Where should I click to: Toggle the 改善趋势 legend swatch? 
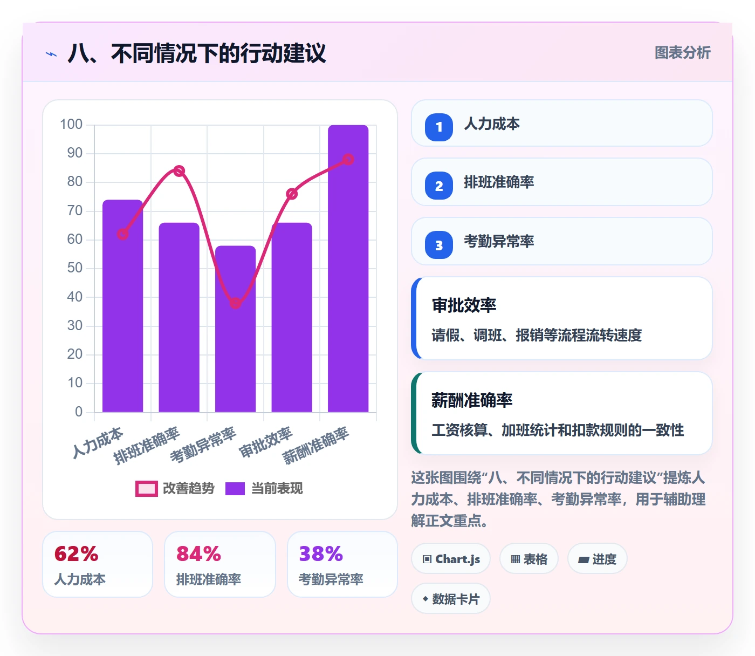click(146, 489)
